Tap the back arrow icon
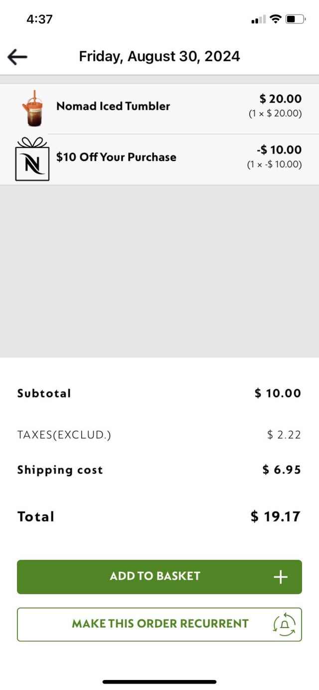 point(17,57)
